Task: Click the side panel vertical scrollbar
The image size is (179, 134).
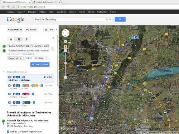Action: tap(58, 61)
